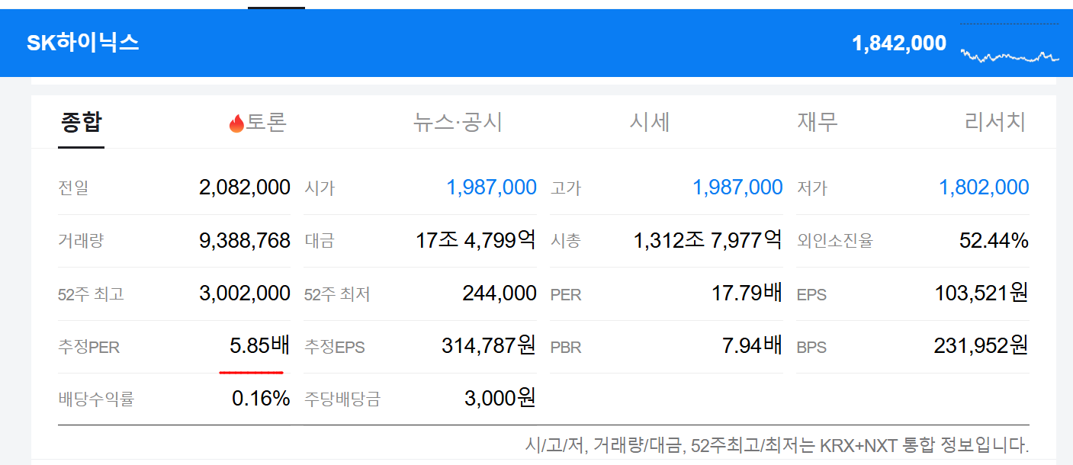Click estimated EPS value 314,787원
This screenshot has width=1073, height=465.
coord(489,346)
